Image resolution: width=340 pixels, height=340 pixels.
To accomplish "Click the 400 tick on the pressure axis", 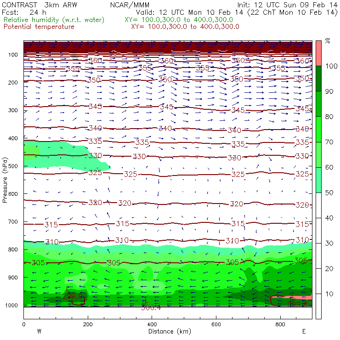I will click(13, 138).
